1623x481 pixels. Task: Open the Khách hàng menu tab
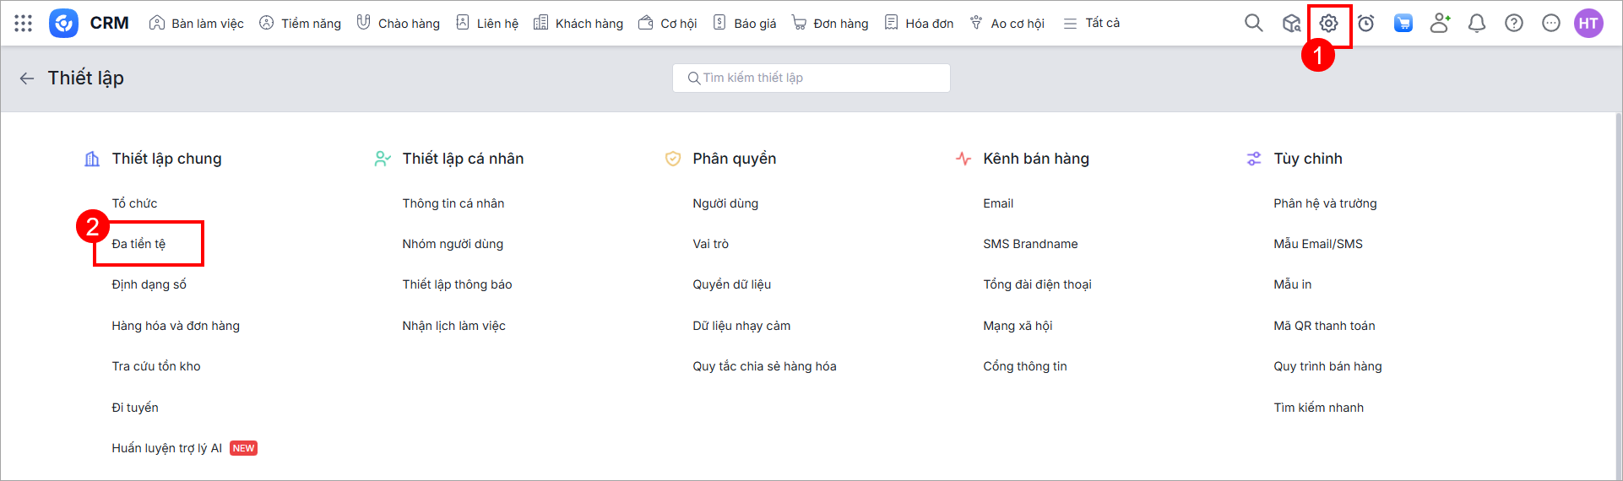coord(579,24)
